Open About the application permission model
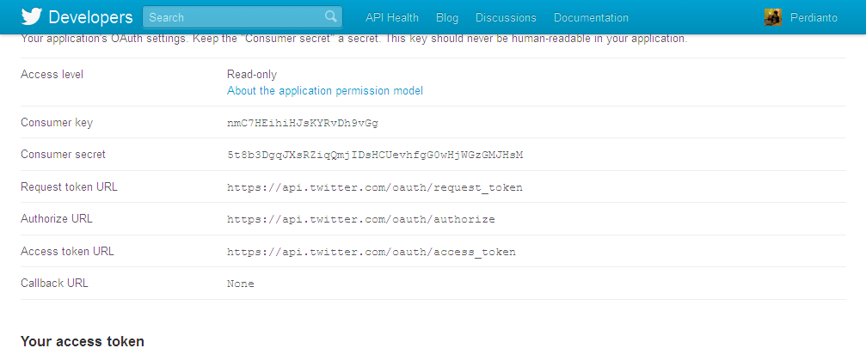Screen dimensions: 866x348 coord(325,90)
